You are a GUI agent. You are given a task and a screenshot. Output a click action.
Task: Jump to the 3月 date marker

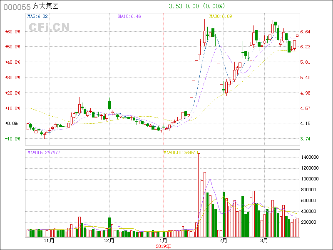pyautogui.click(x=264, y=241)
